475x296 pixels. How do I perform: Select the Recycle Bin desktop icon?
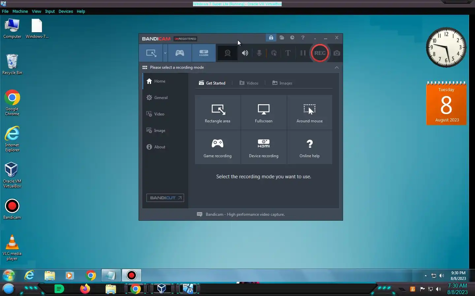[12, 64]
